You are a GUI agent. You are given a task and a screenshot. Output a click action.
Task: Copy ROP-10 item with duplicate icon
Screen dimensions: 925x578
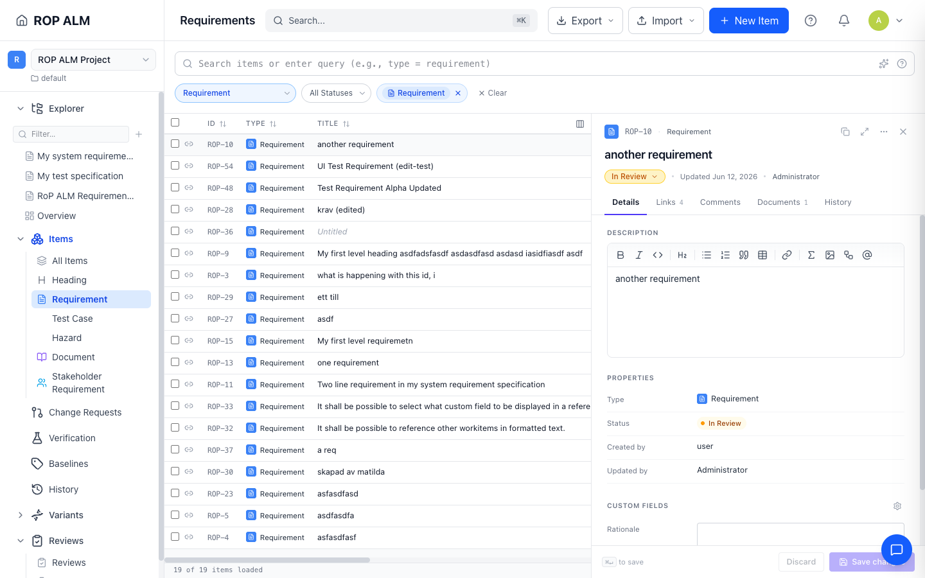[x=845, y=132]
